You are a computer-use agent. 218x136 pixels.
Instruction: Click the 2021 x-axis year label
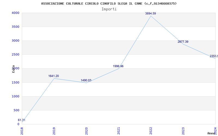click(119, 131)
